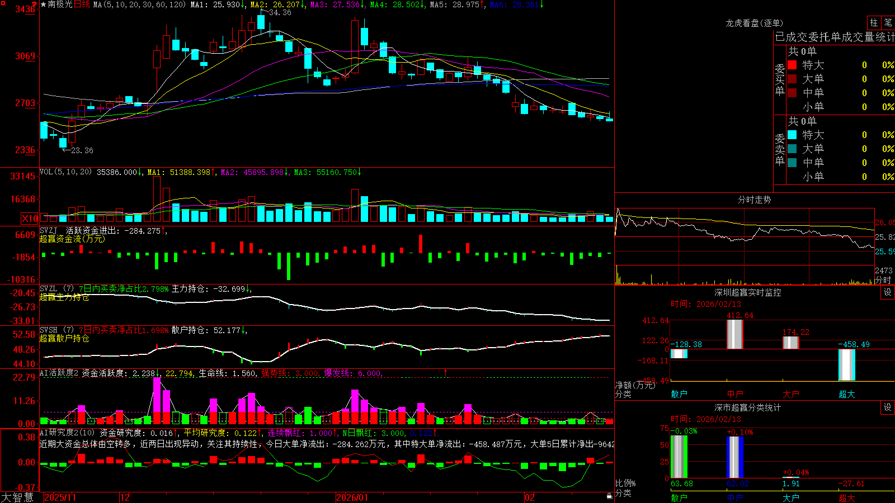The height and width of the screenshot is (503, 895).
Task: Click the cyan 特大 sell order swatch
Action: point(792,135)
